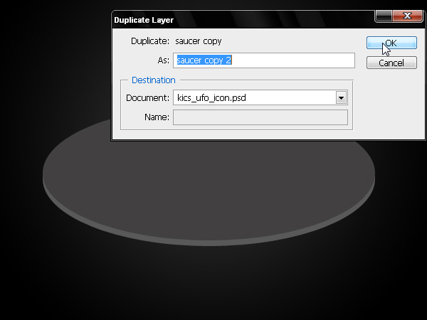Open the Document destination dropdown
The image size is (427, 320).
click(x=341, y=97)
